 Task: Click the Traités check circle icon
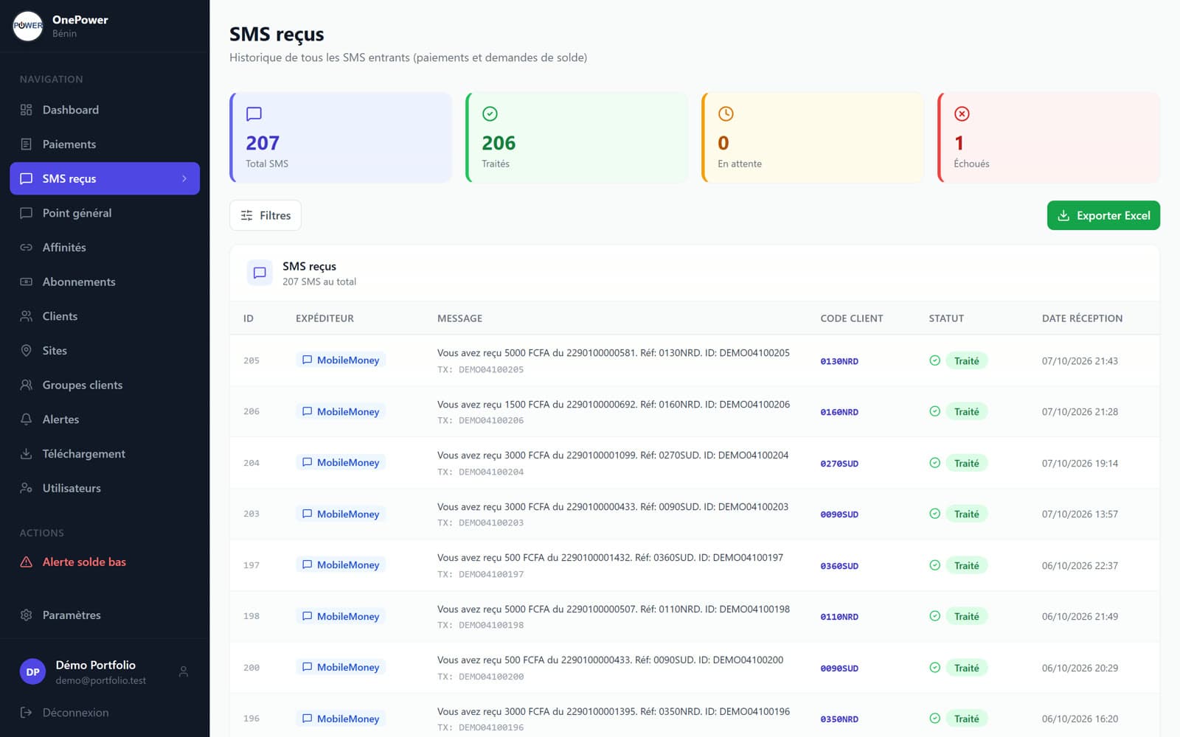tap(490, 113)
